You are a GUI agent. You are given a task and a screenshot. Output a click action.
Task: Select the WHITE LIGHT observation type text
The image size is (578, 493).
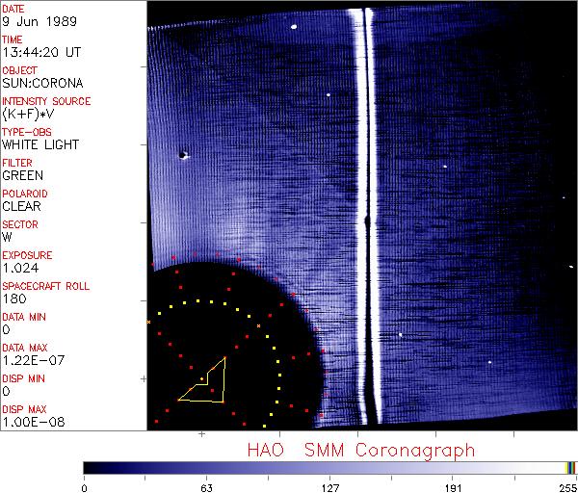click(40, 144)
